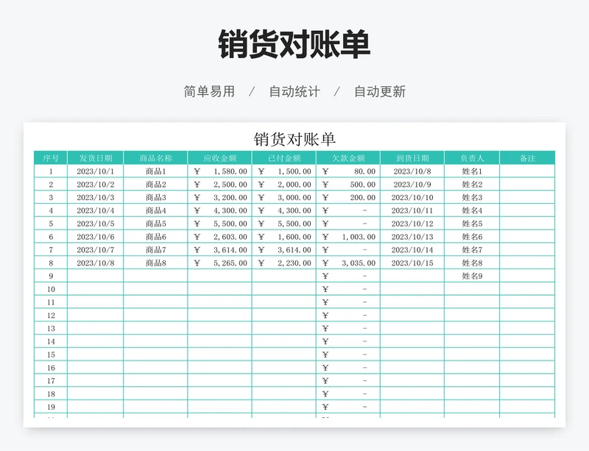
Task: Click owed amount 200.00
Action: point(348,197)
